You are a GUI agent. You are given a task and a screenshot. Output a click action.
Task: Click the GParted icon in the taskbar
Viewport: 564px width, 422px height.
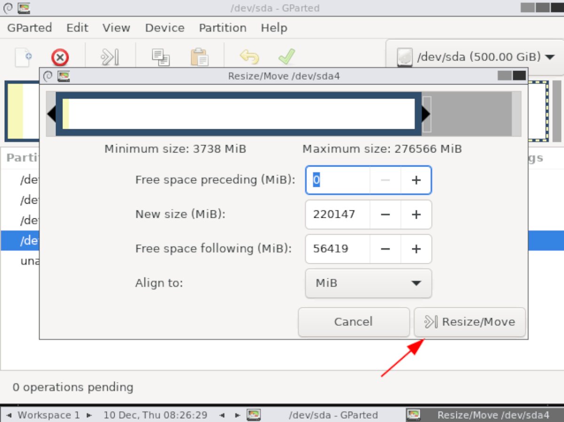254,415
